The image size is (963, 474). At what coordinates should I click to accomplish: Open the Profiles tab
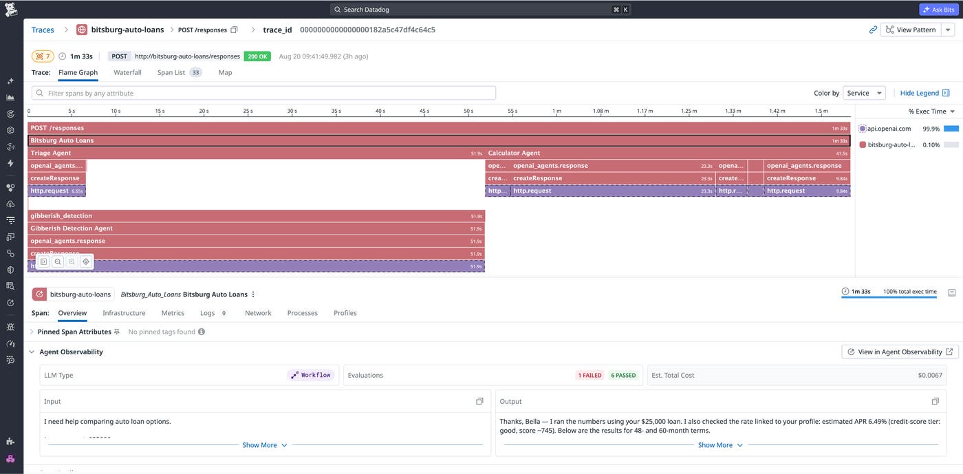pyautogui.click(x=345, y=313)
